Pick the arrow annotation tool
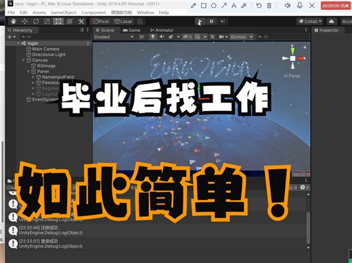This screenshot has width=352, height=263. tap(224, 5)
